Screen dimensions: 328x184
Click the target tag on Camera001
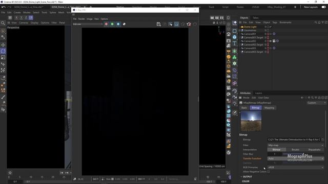click(274, 34)
